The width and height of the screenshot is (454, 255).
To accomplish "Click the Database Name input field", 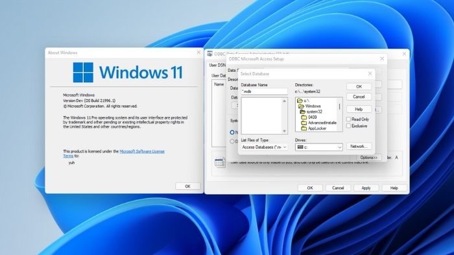I will click(x=264, y=91).
